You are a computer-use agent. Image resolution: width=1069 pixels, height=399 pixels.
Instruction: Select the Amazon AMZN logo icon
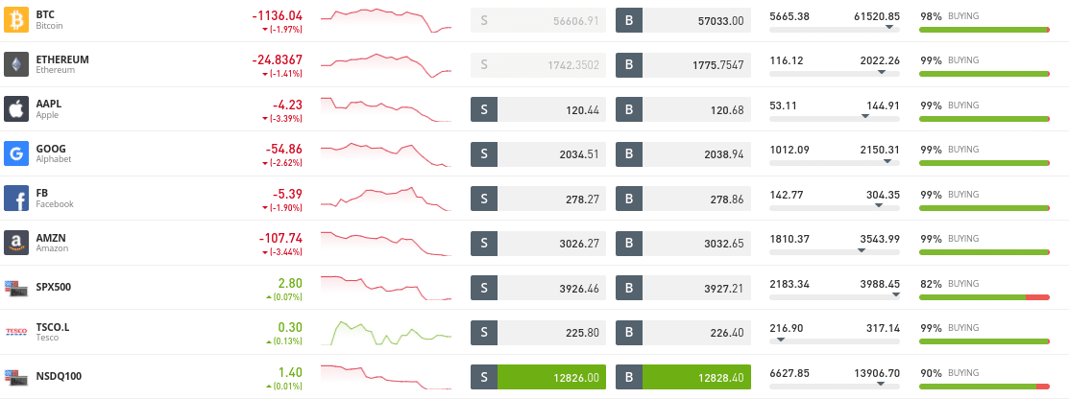[x=16, y=243]
